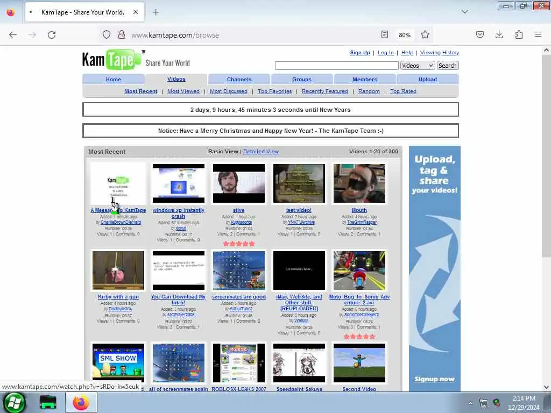
Task: Open the Random videos link
Action: coord(369,91)
